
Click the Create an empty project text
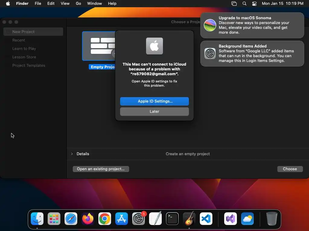tap(188, 154)
